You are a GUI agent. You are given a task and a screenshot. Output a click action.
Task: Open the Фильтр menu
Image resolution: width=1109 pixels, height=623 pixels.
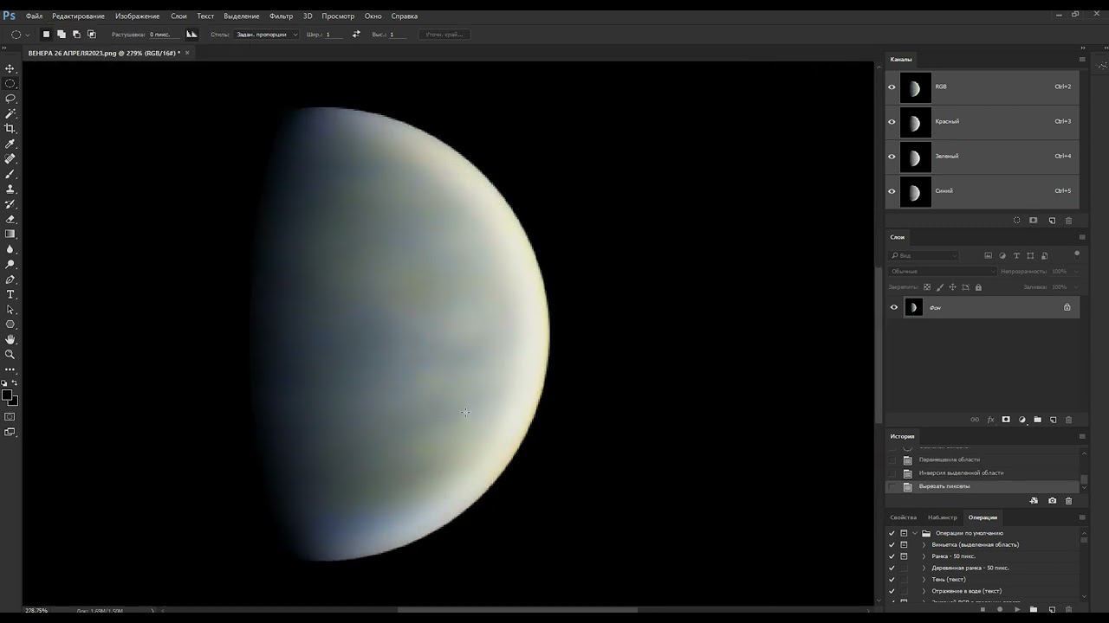(281, 16)
